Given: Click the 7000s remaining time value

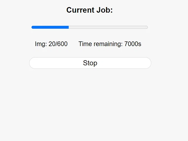Looking at the screenshot, I should click(x=133, y=44).
